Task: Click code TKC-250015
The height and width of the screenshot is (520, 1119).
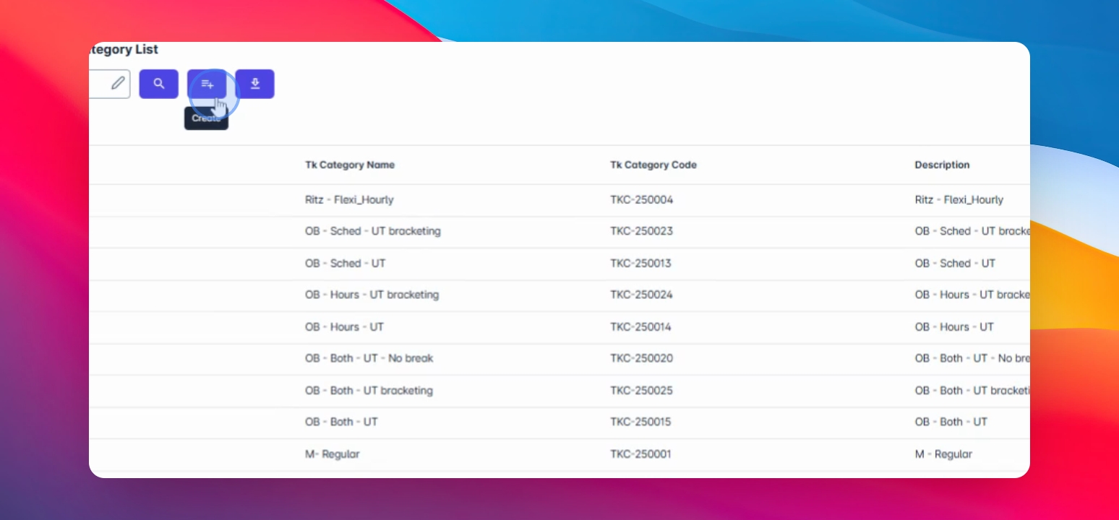Action: 640,422
